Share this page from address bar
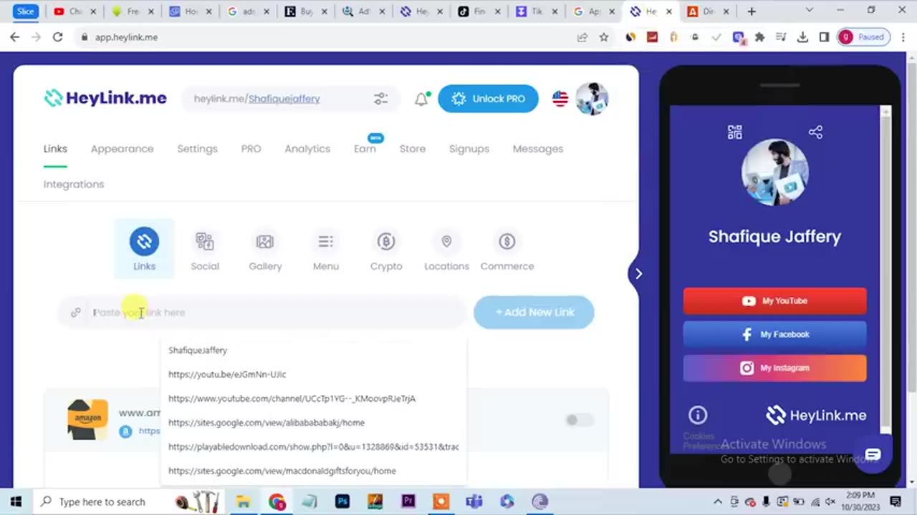The image size is (917, 515). pos(582,37)
